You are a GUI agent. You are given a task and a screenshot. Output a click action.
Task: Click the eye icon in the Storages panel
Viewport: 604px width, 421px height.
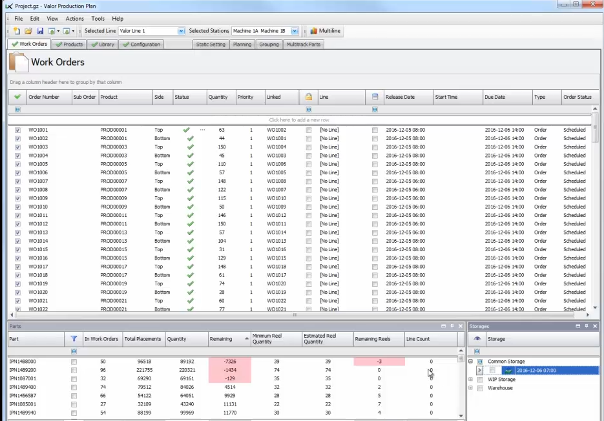coord(477,339)
